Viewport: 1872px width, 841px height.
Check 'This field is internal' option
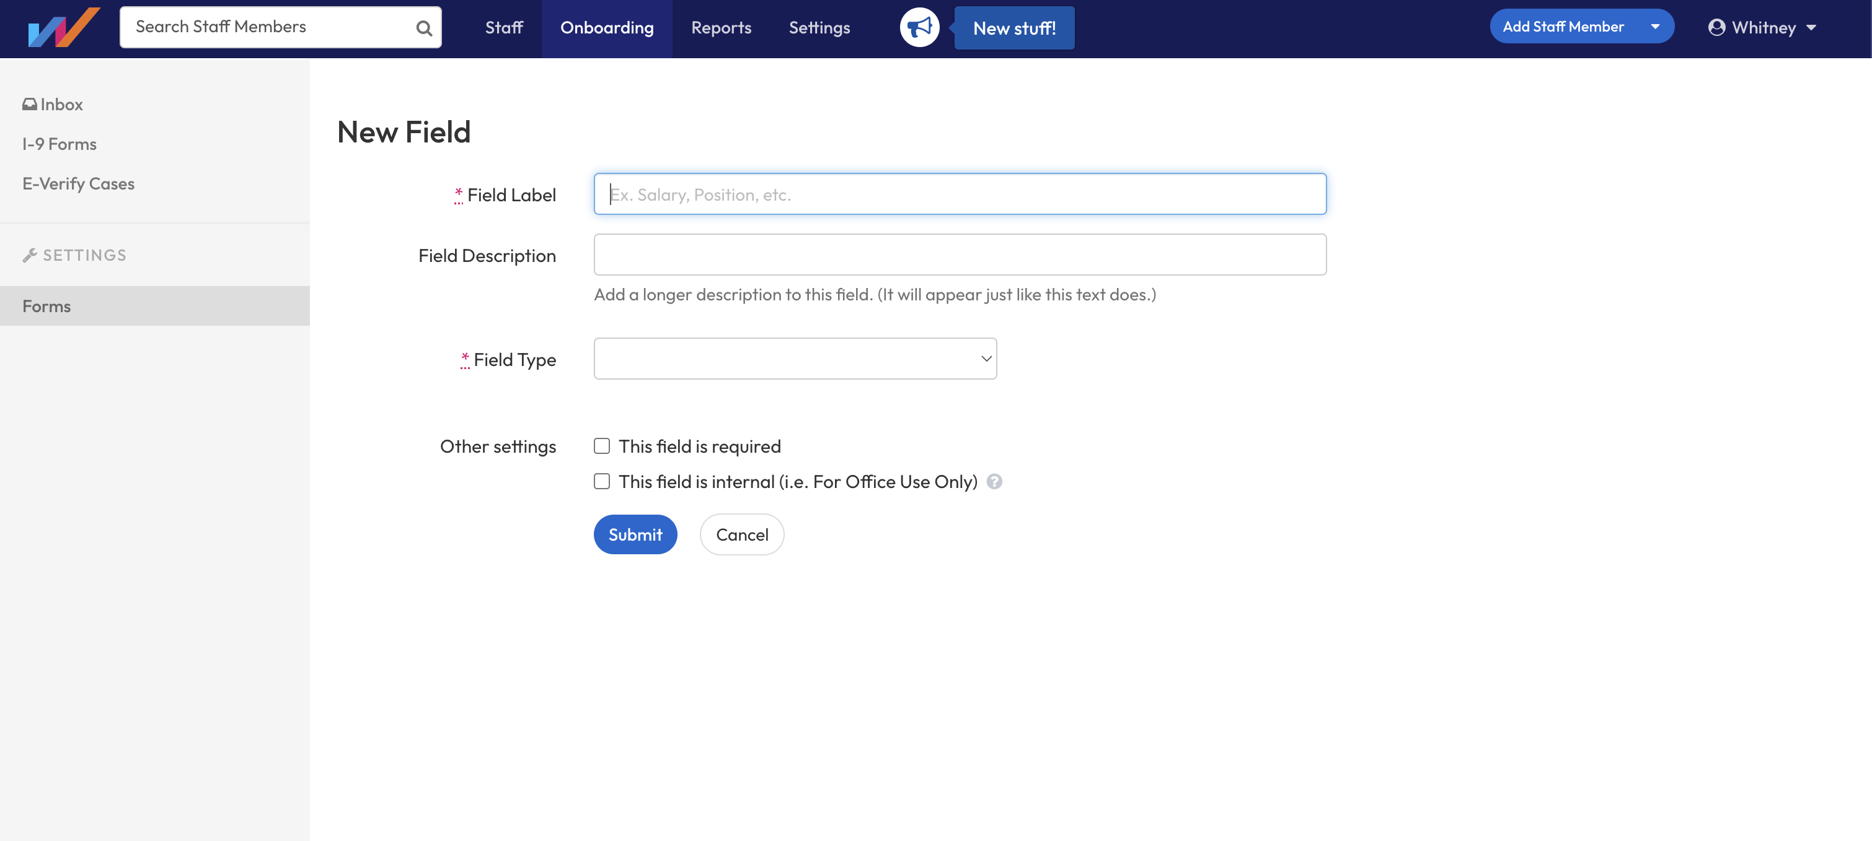coord(602,481)
